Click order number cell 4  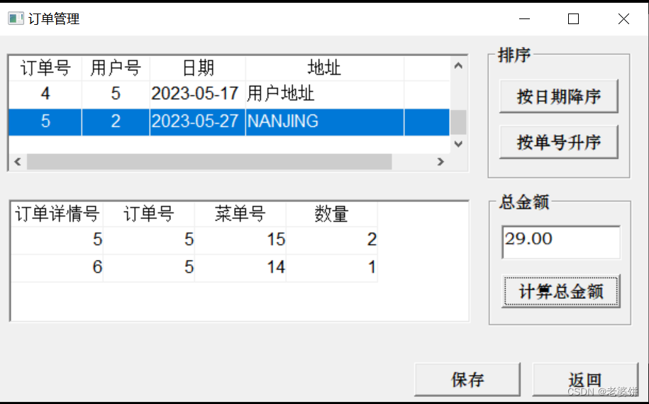[45, 94]
